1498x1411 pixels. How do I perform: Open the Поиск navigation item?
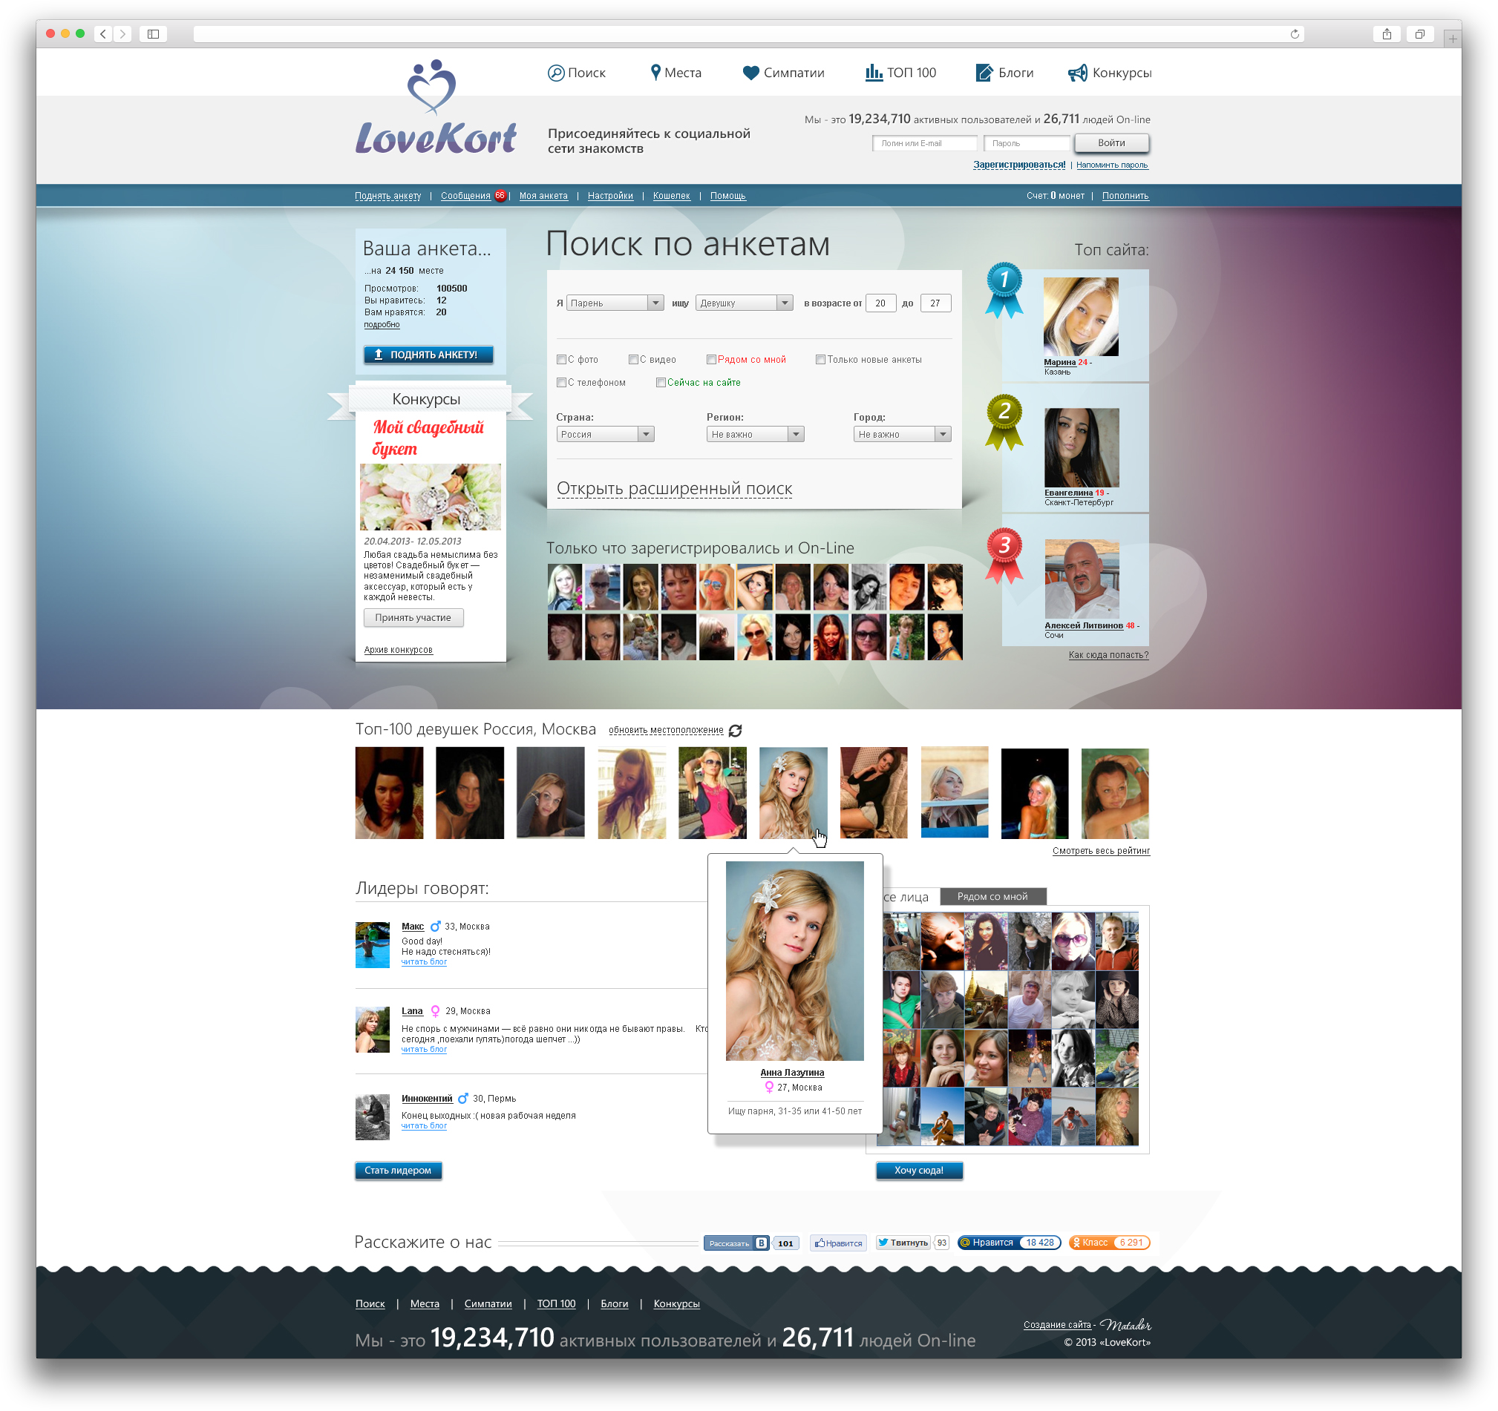coord(577,73)
